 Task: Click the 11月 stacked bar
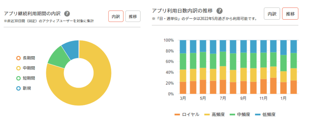(x=263, y=67)
